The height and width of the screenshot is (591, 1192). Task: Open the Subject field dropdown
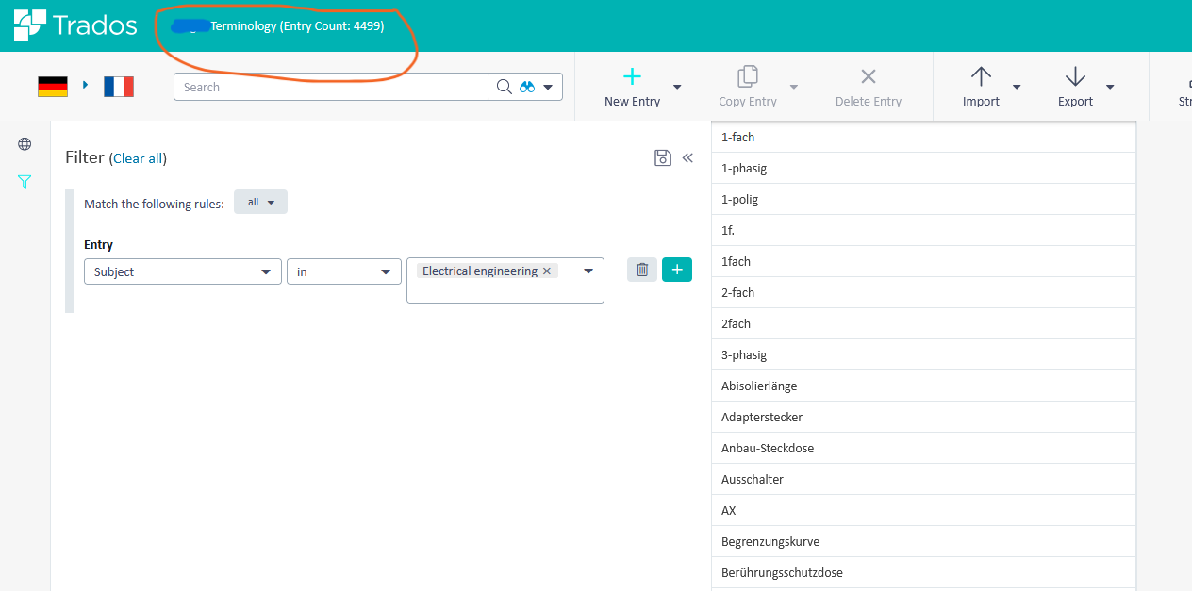(183, 271)
